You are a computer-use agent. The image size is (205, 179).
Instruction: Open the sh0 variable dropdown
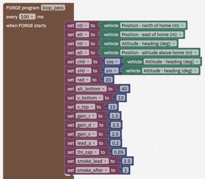coord(84,71)
